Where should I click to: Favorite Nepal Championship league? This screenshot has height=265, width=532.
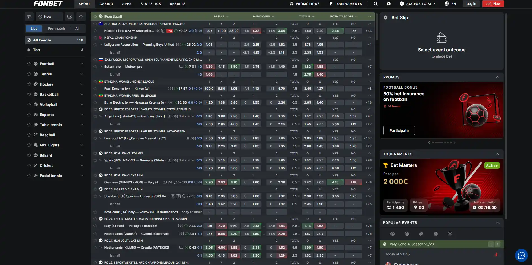pyautogui.click(x=95, y=38)
